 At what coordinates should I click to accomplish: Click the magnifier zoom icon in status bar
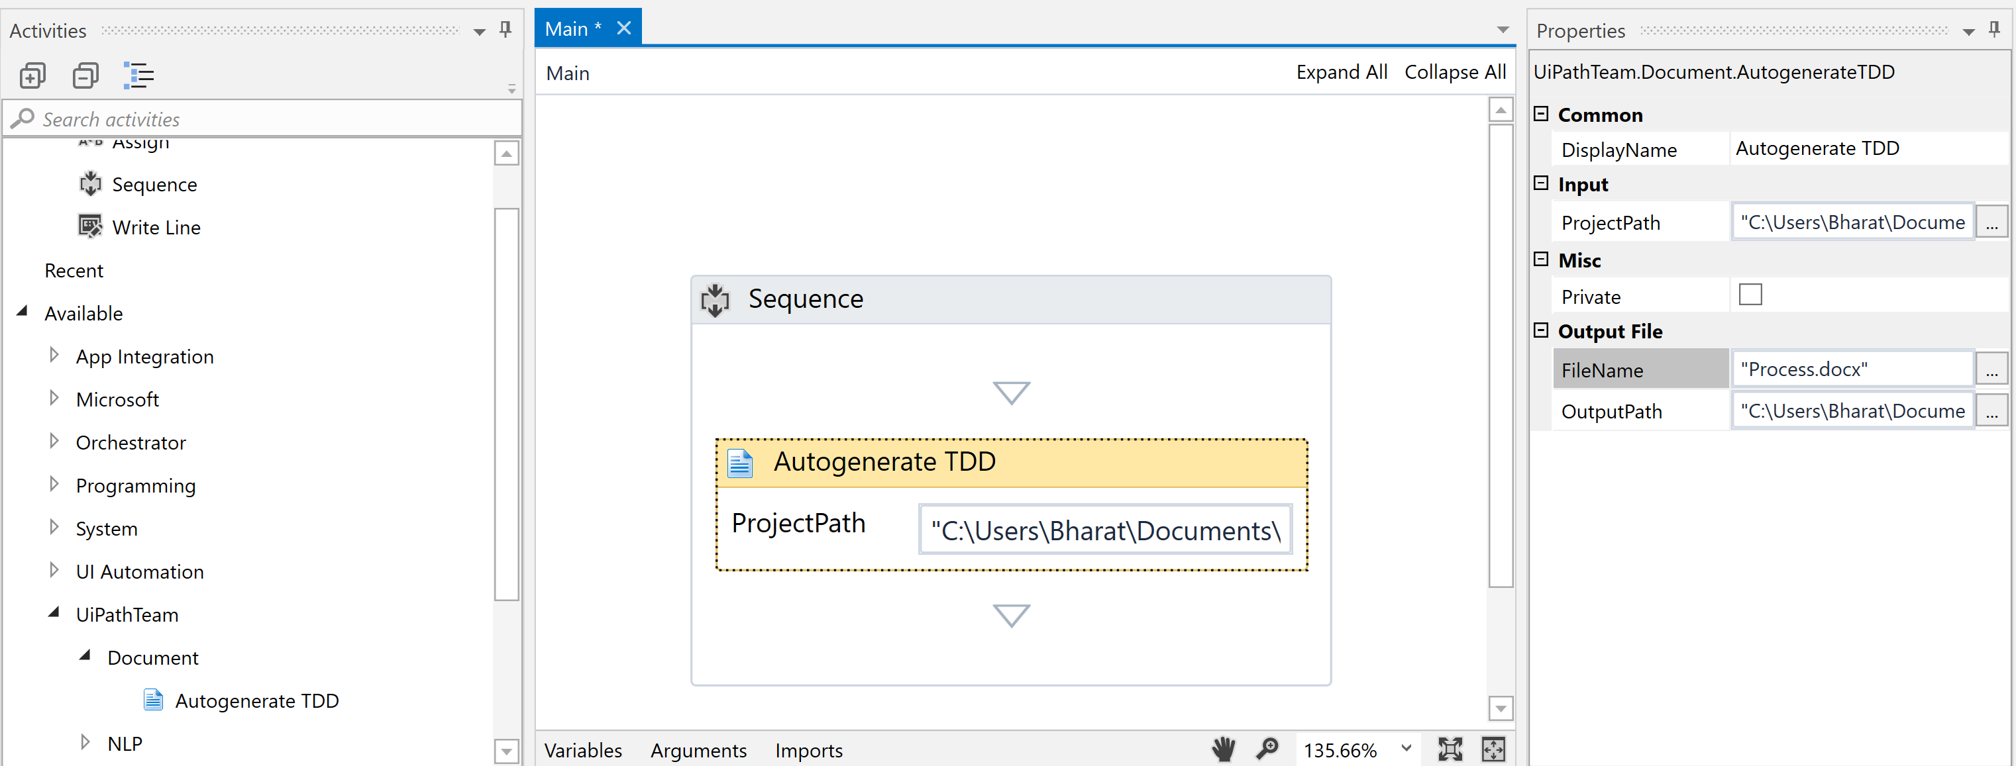click(1267, 749)
